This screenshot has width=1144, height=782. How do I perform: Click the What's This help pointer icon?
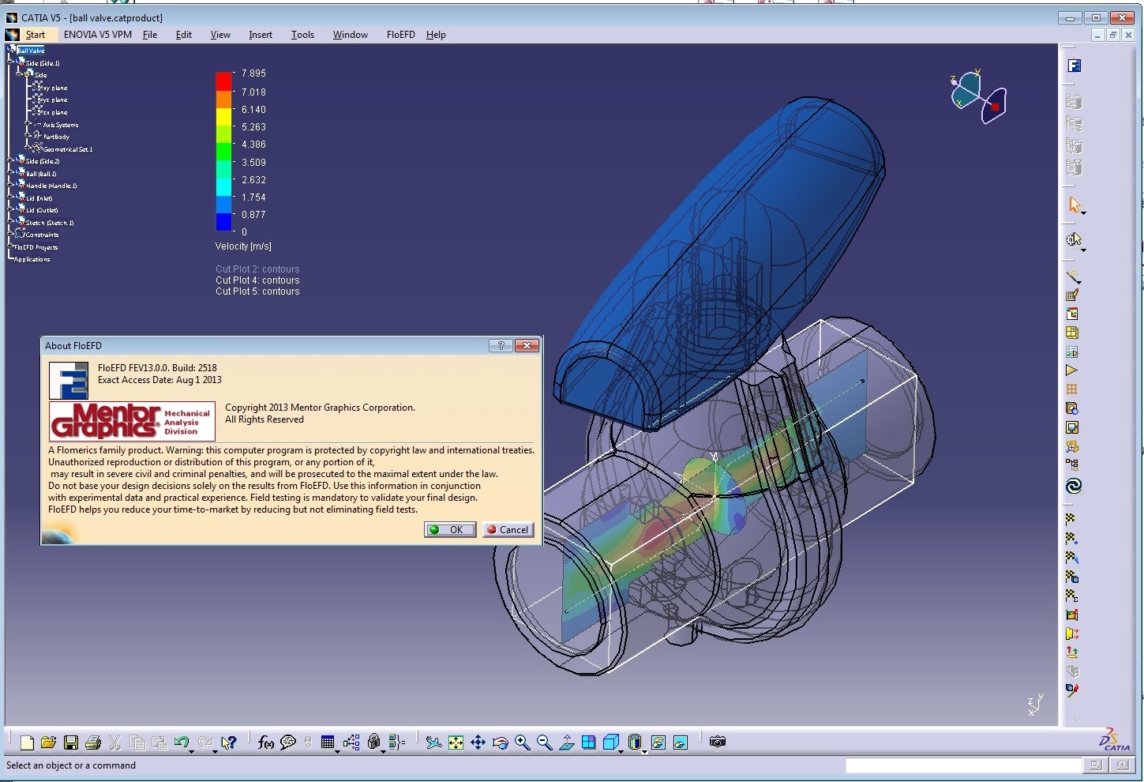point(228,743)
